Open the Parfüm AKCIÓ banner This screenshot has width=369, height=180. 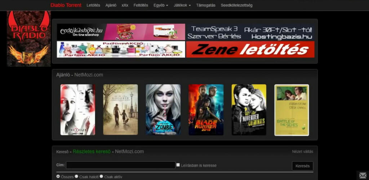(x=121, y=49)
